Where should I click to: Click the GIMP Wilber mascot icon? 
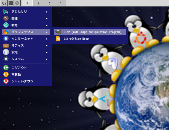tap(58, 32)
